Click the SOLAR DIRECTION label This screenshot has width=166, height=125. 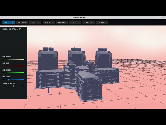pos(10,83)
